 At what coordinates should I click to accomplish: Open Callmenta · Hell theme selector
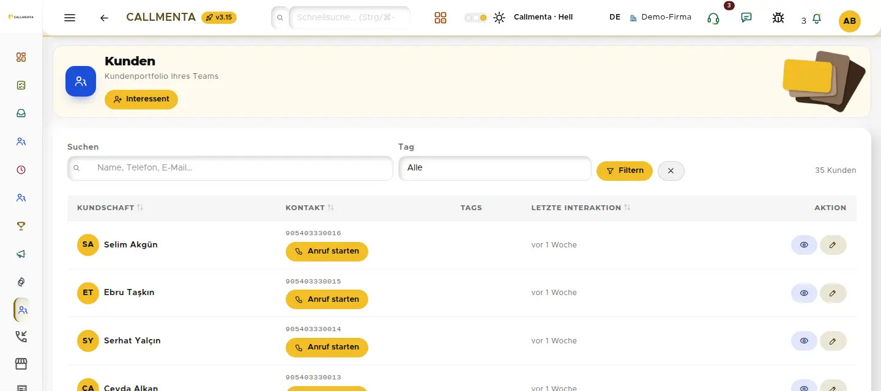(x=543, y=17)
